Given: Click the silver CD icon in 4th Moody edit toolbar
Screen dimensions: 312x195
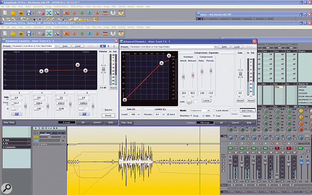Looking at the screenshot, I should tap(113, 13).
